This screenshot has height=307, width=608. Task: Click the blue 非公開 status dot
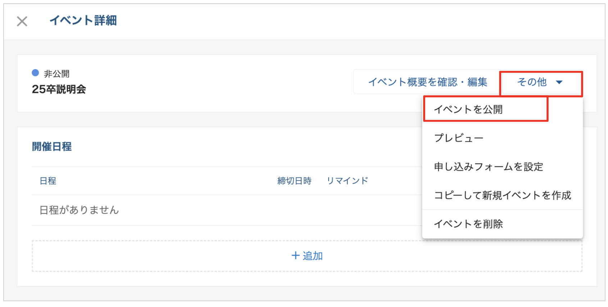pos(35,73)
